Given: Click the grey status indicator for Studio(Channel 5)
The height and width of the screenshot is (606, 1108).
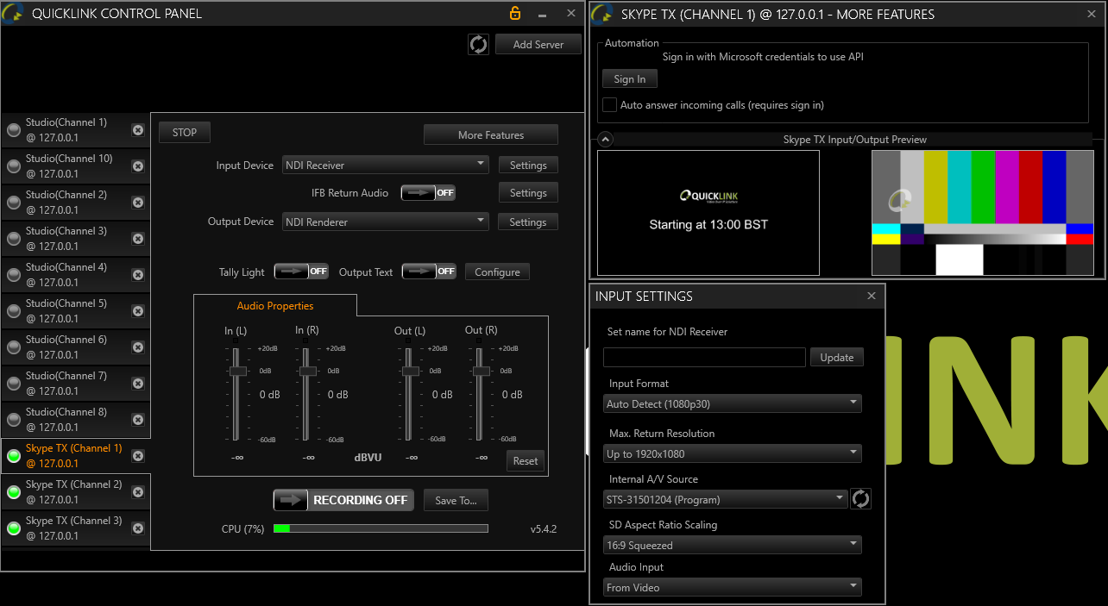Looking at the screenshot, I should click(x=14, y=311).
